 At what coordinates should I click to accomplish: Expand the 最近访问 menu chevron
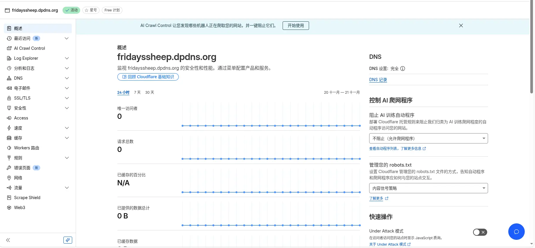(x=67, y=38)
